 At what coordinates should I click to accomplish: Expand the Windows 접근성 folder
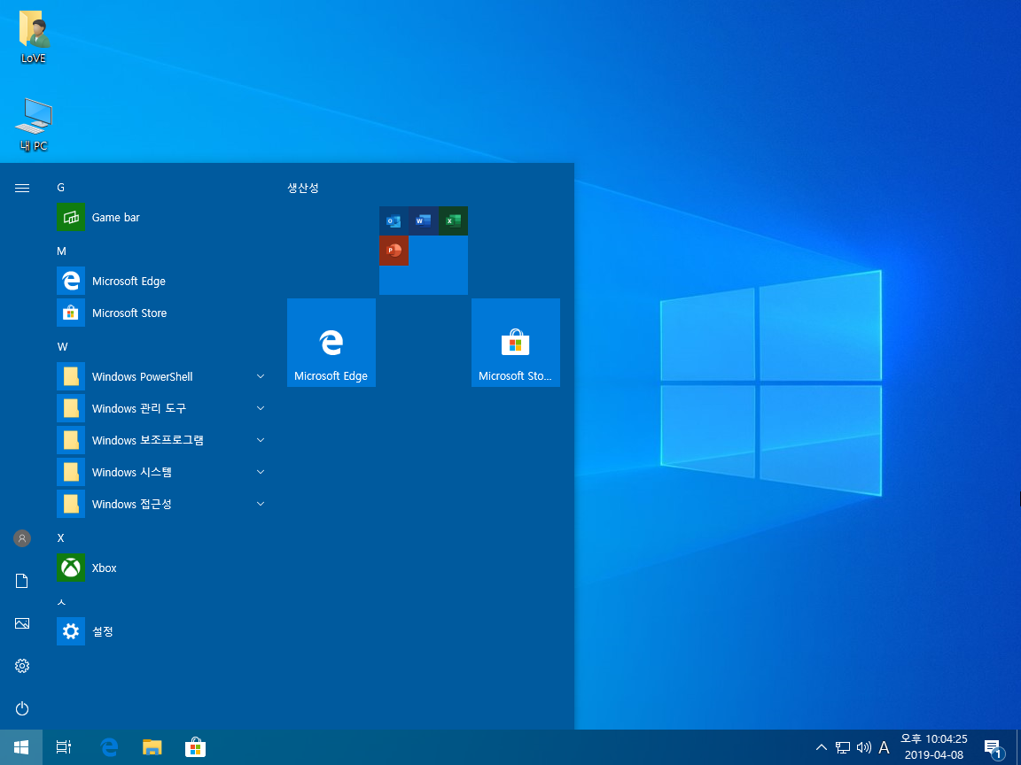coord(161,504)
